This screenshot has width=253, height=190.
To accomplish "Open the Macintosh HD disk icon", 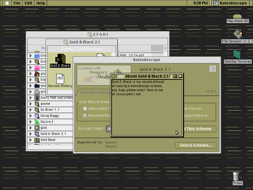I will pyautogui.click(x=237, y=17).
